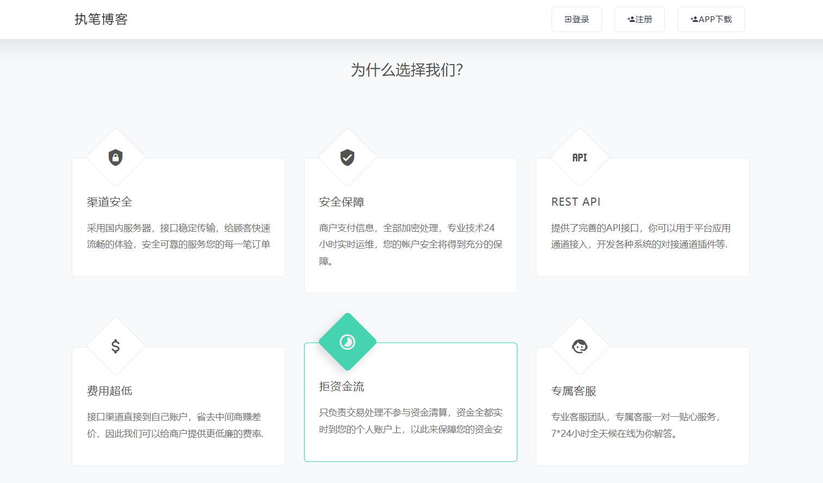Select the 安全保障 card title
Viewport: 823px width, 483px height.
[x=341, y=202]
